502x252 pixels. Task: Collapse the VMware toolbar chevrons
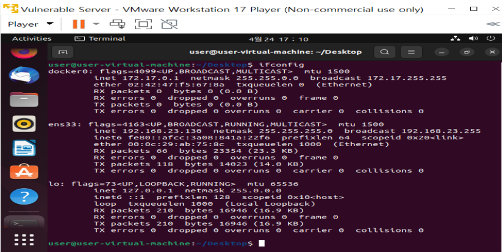492,24
